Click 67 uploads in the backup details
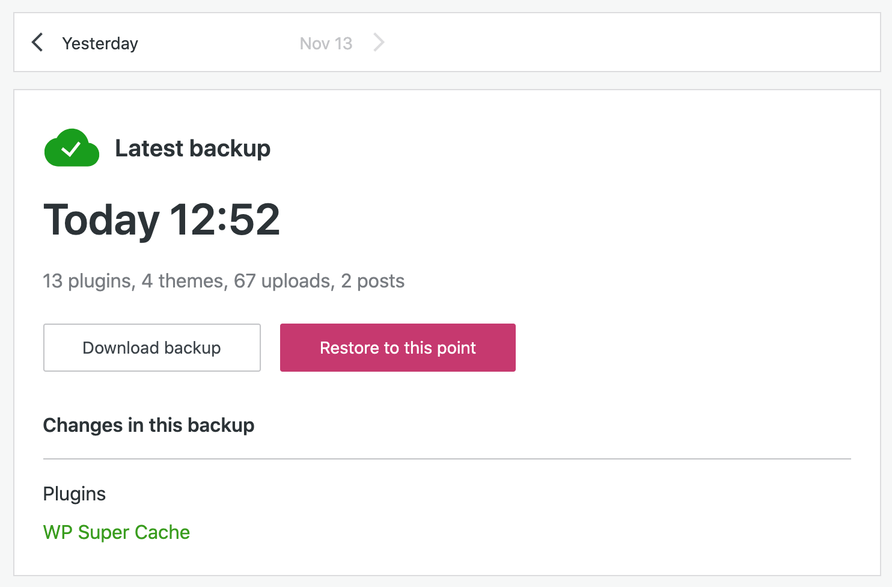This screenshot has height=587, width=892. (x=283, y=281)
